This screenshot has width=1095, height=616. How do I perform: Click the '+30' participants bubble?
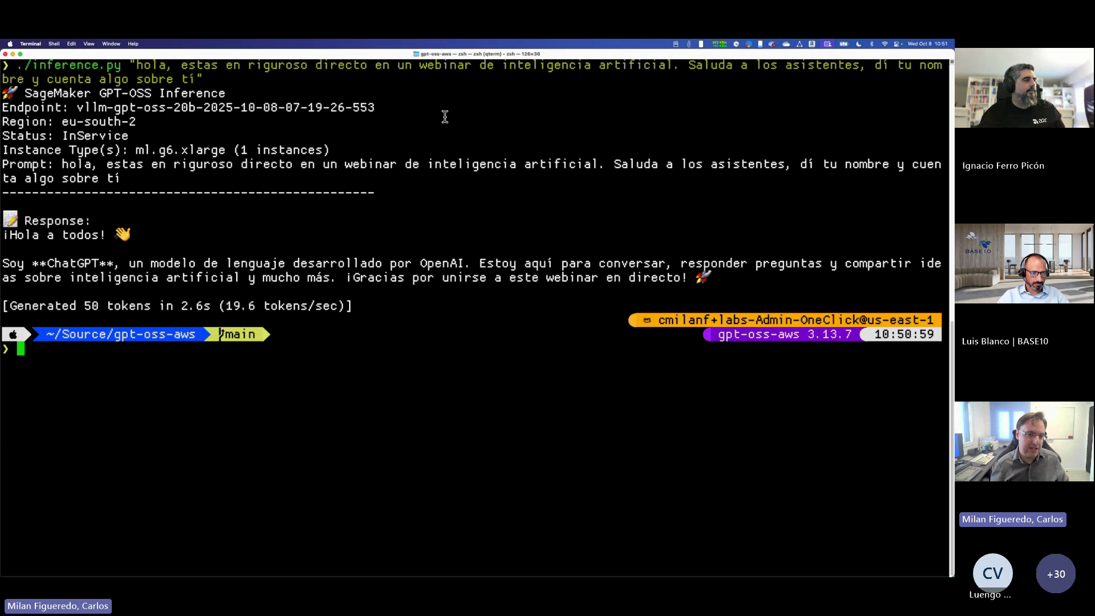[x=1055, y=574]
